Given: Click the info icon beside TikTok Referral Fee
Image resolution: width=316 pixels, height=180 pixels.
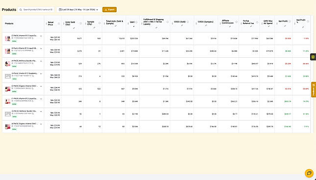Looking at the screenshot, I should pos(257,22).
